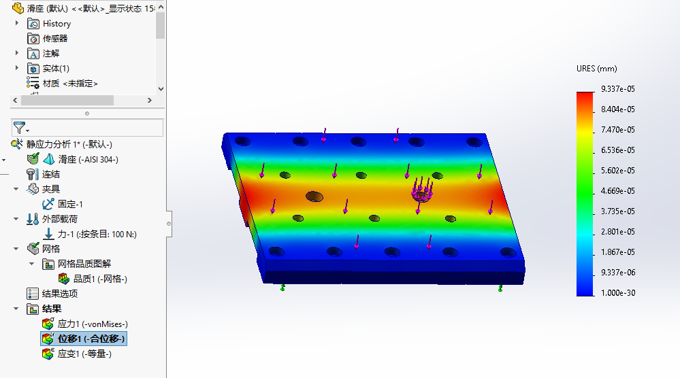This screenshot has width=680, height=378.
Task: Click the 网格 mesh icon
Action: coord(33,249)
